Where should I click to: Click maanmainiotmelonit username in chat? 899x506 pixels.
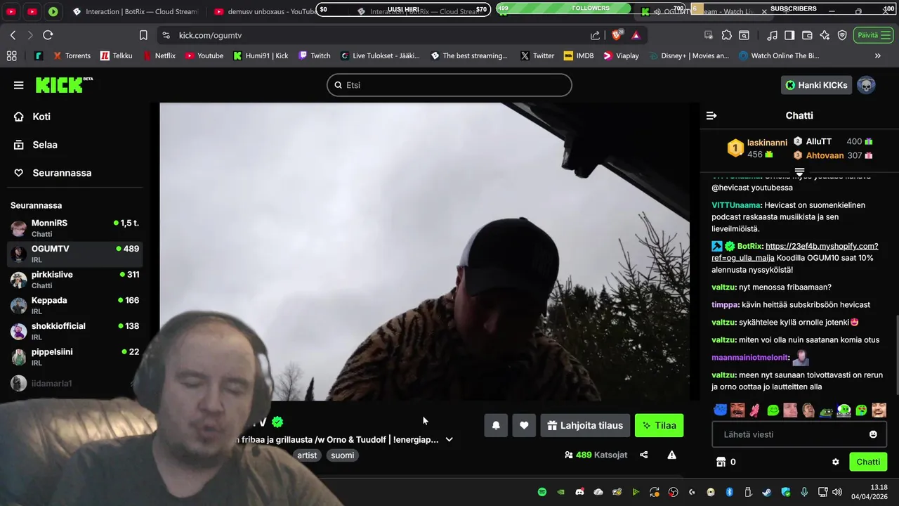[750, 357]
